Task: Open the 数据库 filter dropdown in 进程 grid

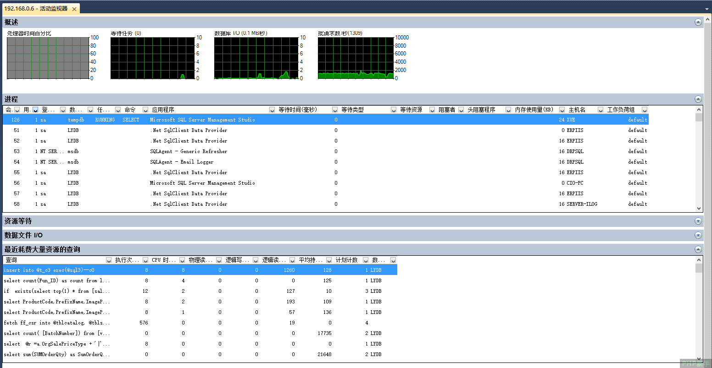Action: click(90, 110)
